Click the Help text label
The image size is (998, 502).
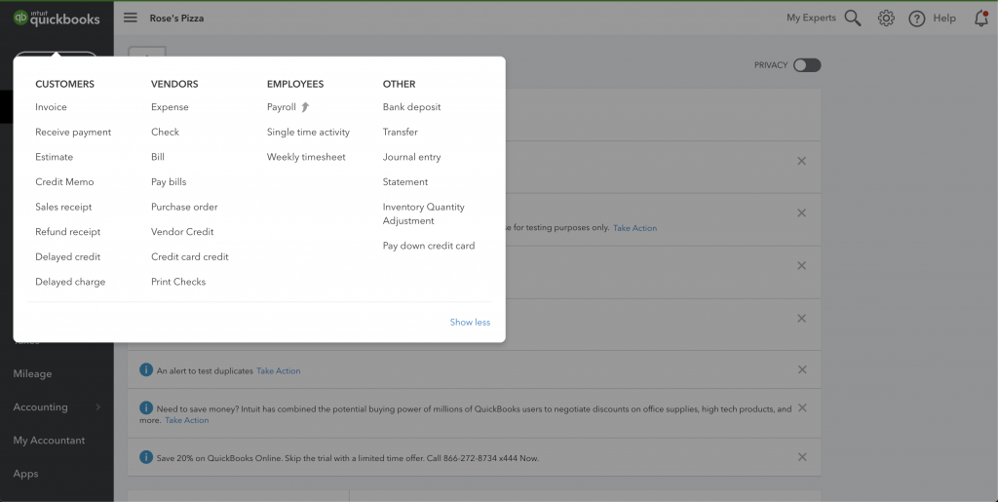tap(944, 18)
